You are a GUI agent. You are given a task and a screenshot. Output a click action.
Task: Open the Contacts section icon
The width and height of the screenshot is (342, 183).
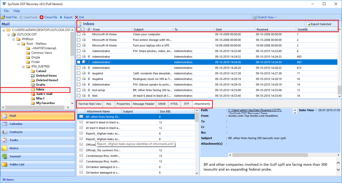point(5,132)
